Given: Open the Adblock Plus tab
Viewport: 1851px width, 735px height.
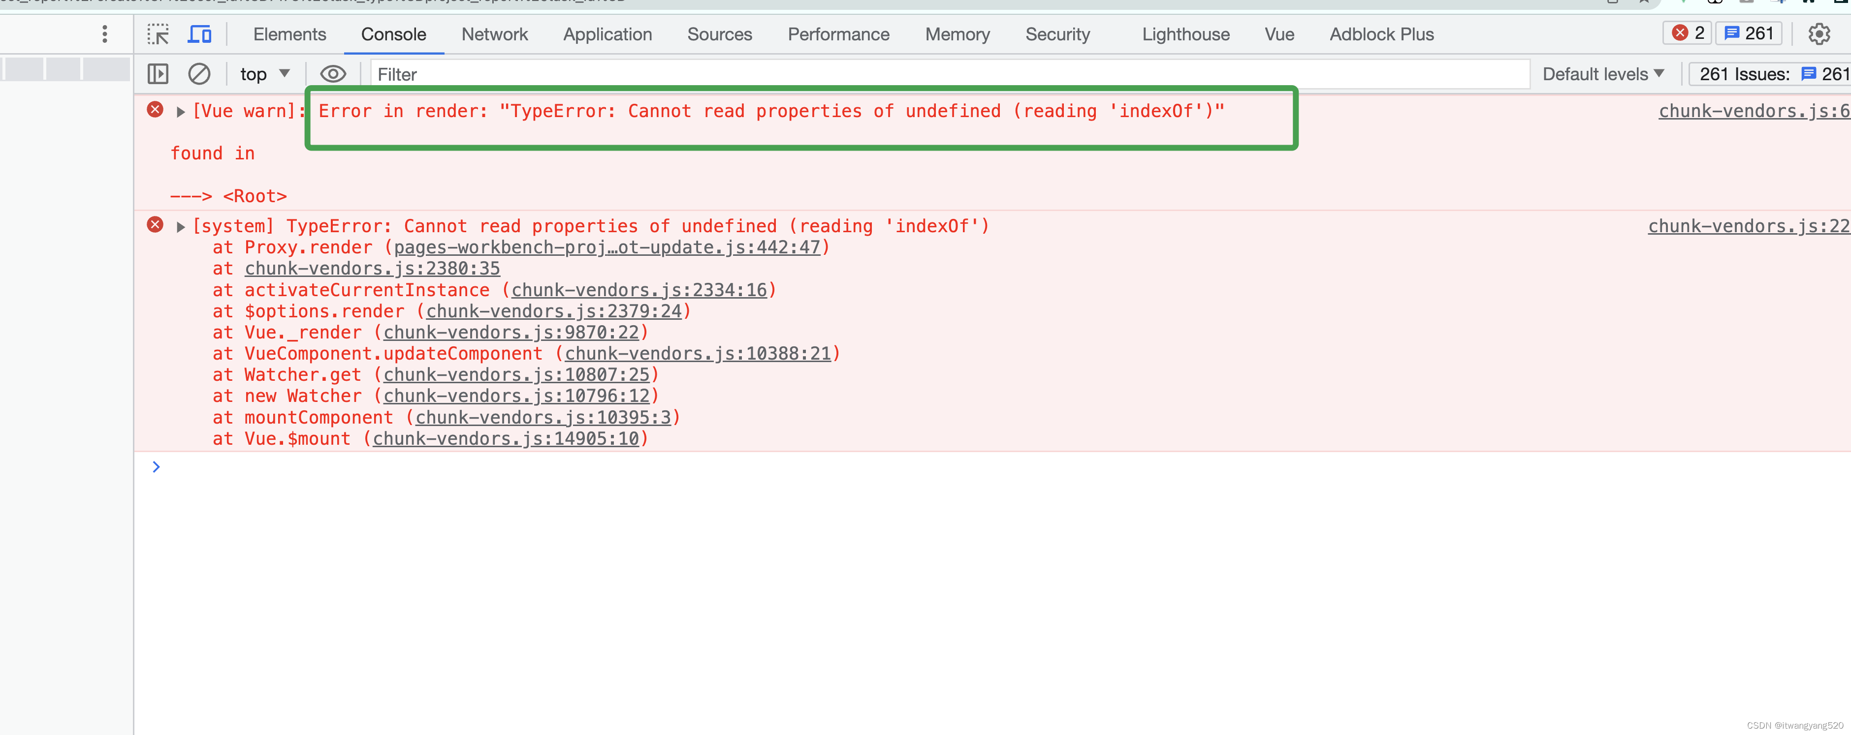Looking at the screenshot, I should [1381, 34].
